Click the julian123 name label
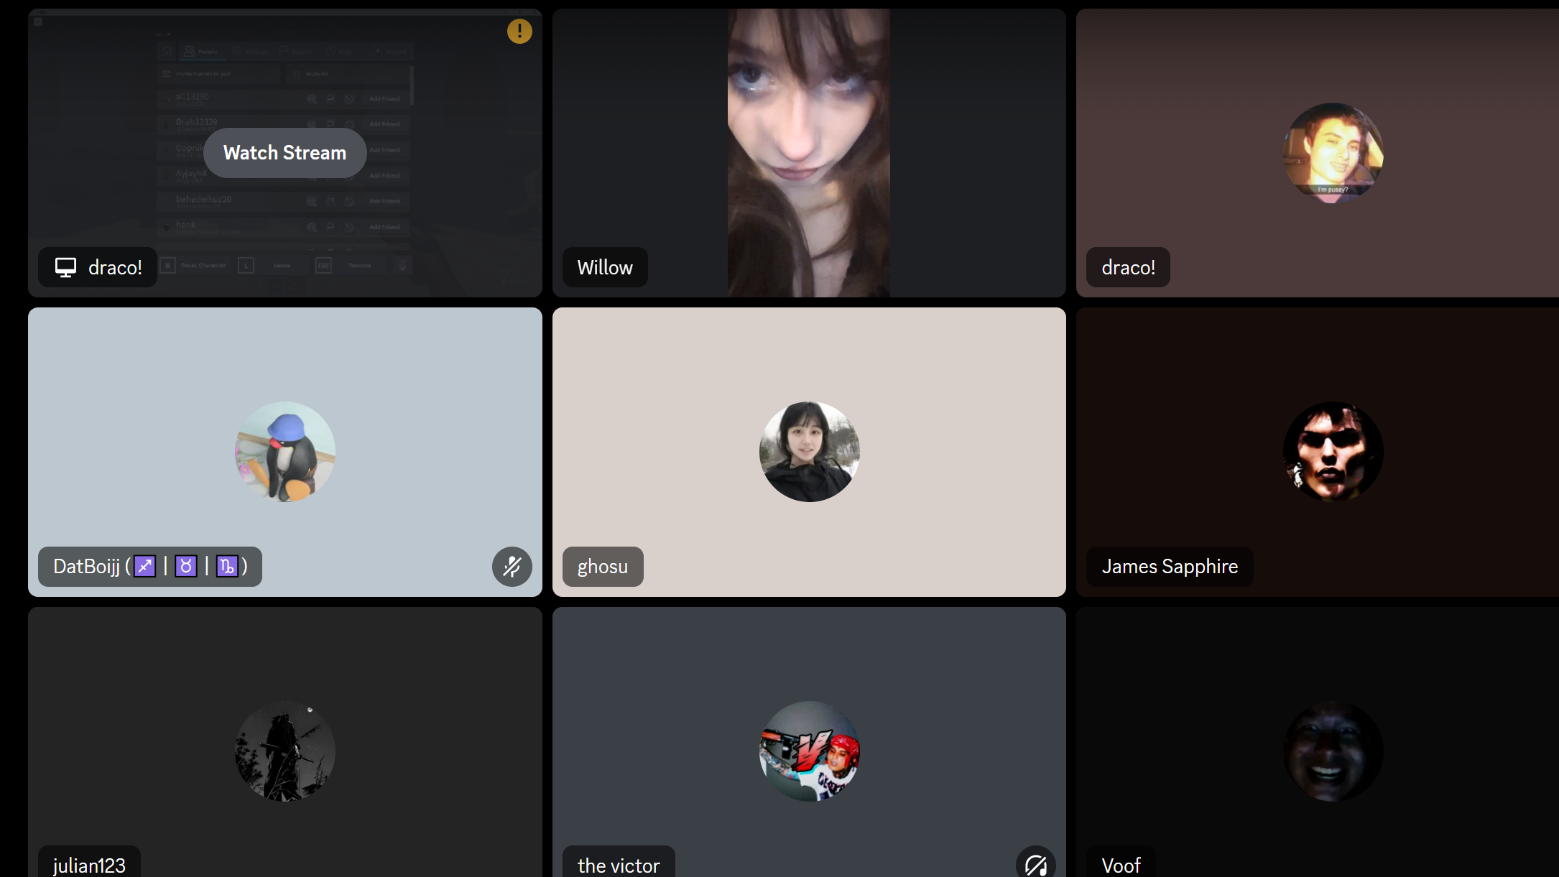 pos(89,865)
